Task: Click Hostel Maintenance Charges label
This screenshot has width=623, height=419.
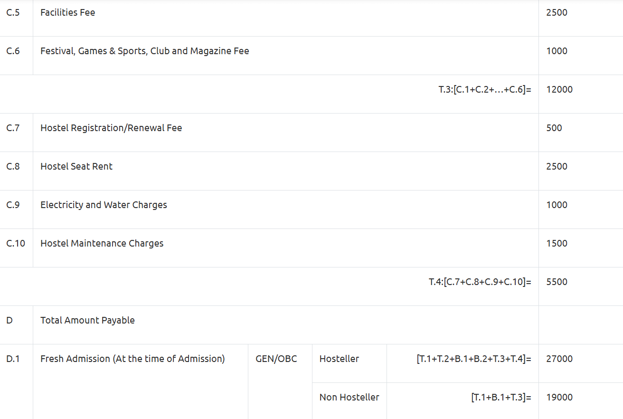Action: point(102,244)
